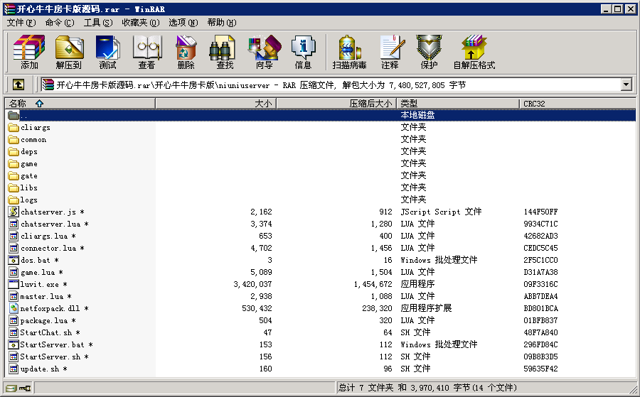Open the 查看 (View) tool
640x397 pixels.
146,53
